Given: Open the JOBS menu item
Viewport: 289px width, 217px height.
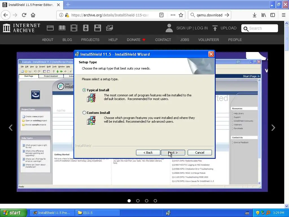Looking at the screenshot, I should tap(185, 40).
